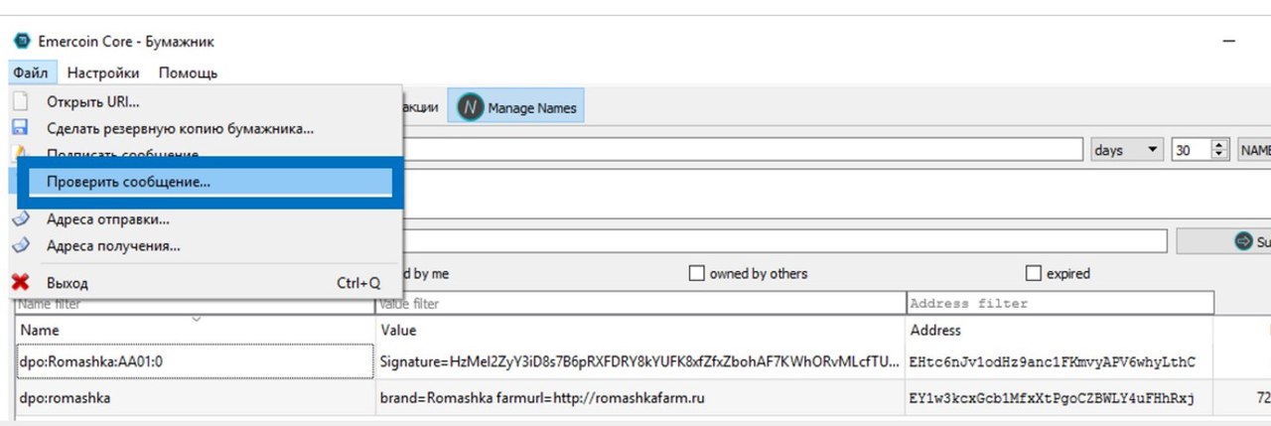Image resolution: width=1271 pixels, height=426 pixels.
Task: Select the dpo:Romashka:AA01:0 name cell
Action: pos(195,361)
